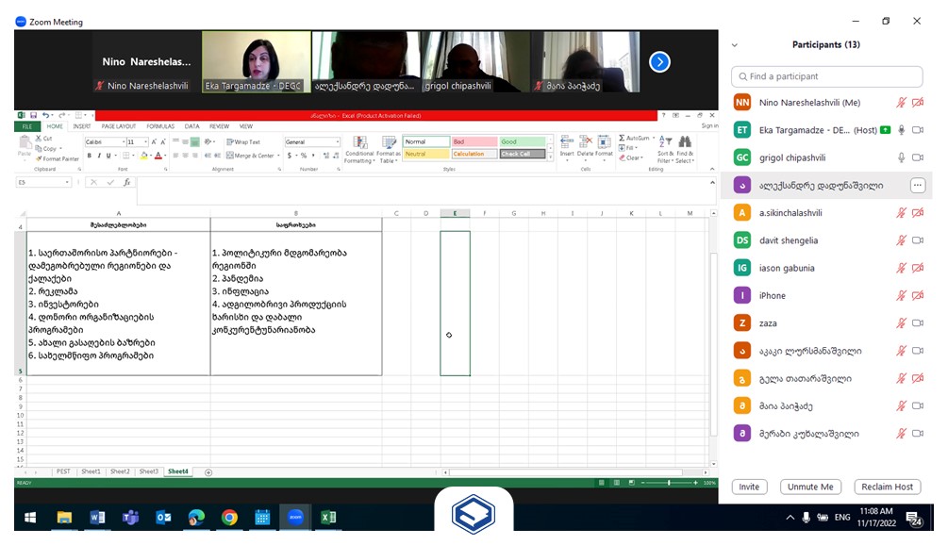Open File Explorer from the taskbar
This screenshot has height=545, width=948.
click(64, 518)
